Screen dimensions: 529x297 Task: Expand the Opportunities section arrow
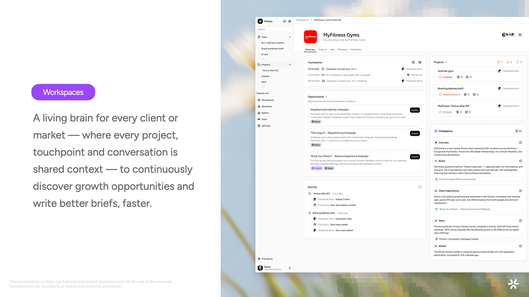(x=326, y=97)
